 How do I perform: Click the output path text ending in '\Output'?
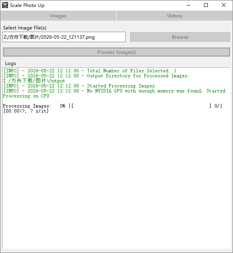tap(34, 81)
